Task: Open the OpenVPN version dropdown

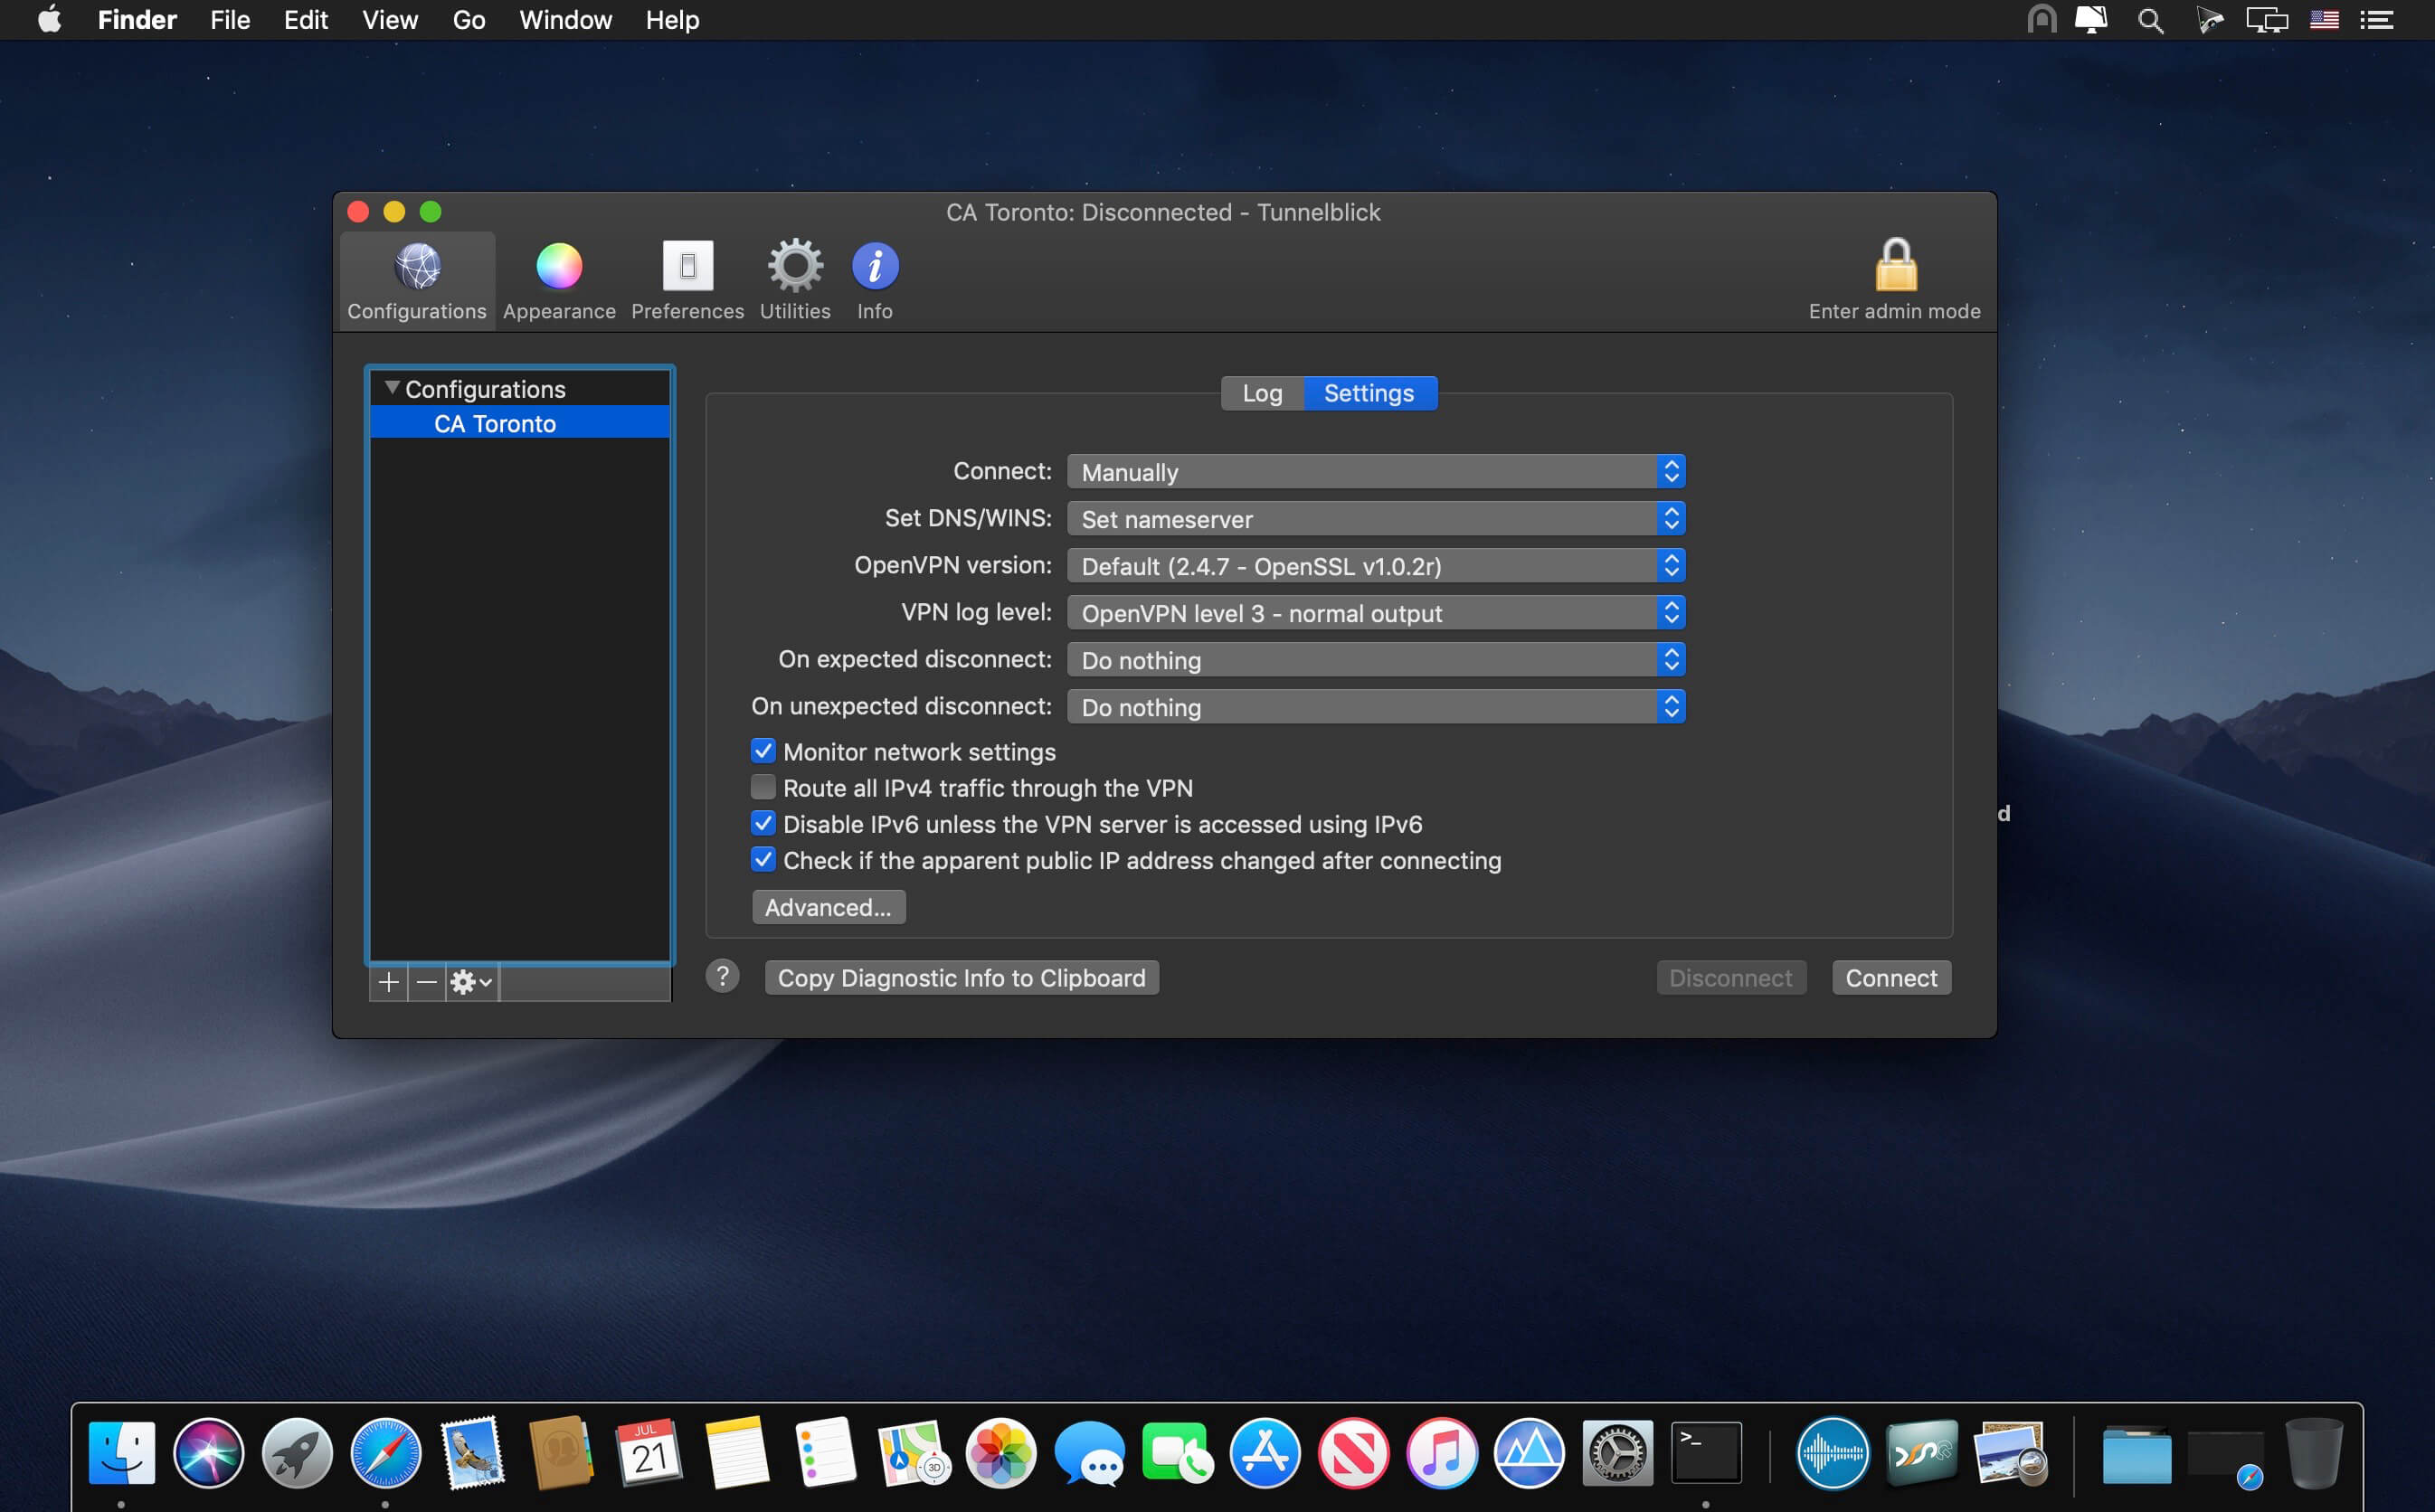Action: (1376, 566)
